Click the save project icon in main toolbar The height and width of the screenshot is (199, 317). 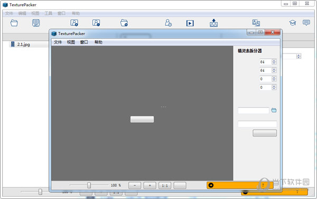click(x=36, y=23)
